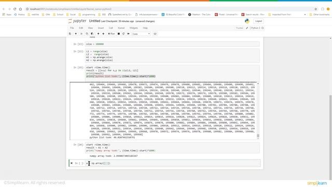The height and width of the screenshot is (187, 332).
Task: Bookmark this page with star icon
Action: (316, 9)
